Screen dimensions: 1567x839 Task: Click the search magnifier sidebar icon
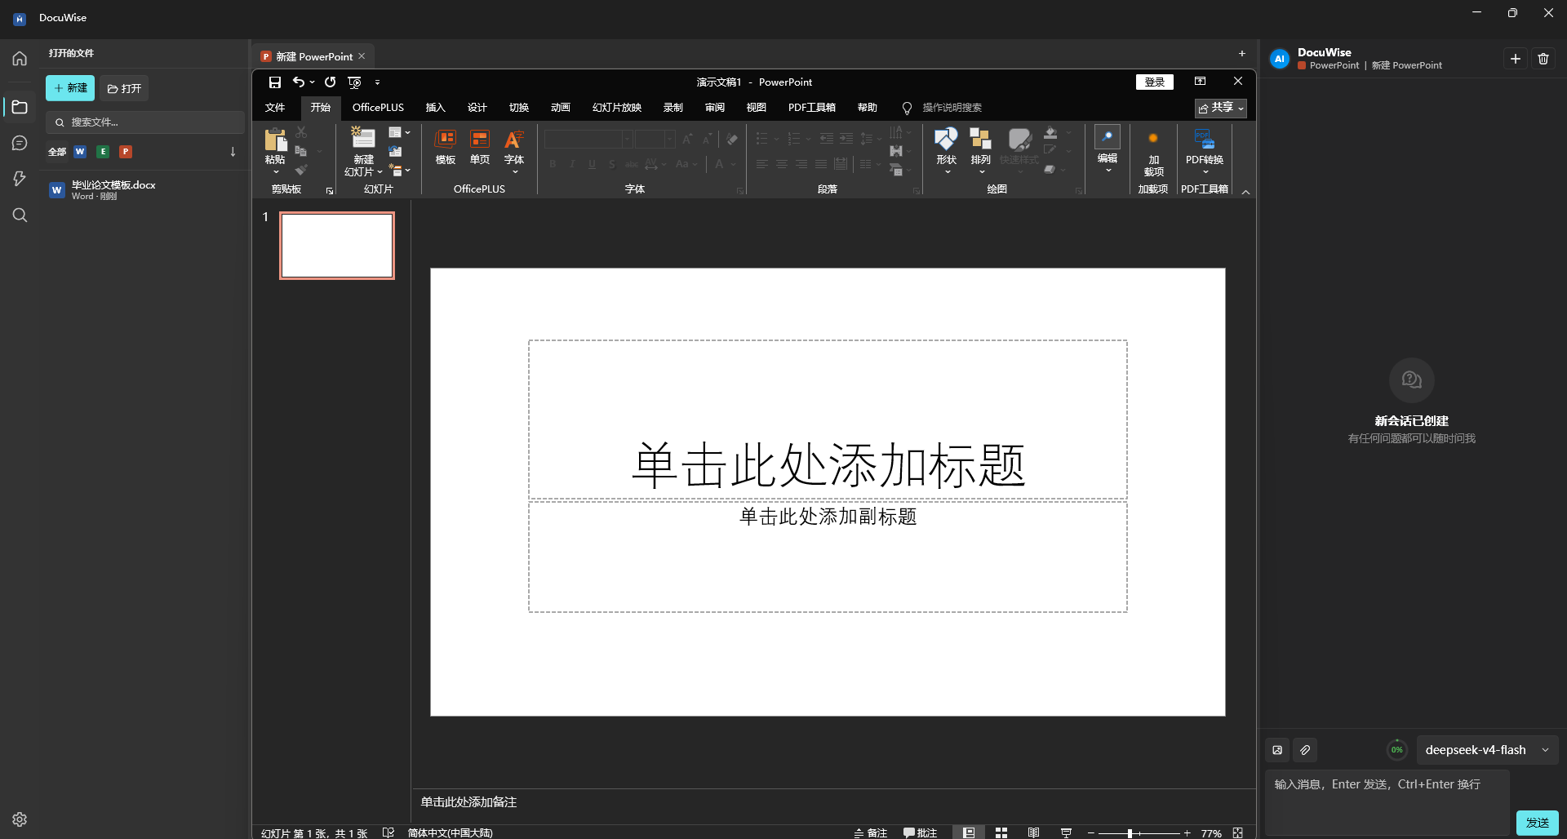click(20, 215)
